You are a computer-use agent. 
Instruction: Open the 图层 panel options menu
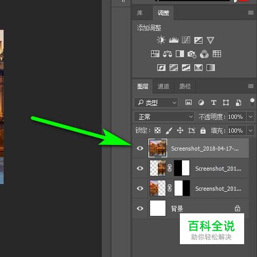click(251, 86)
